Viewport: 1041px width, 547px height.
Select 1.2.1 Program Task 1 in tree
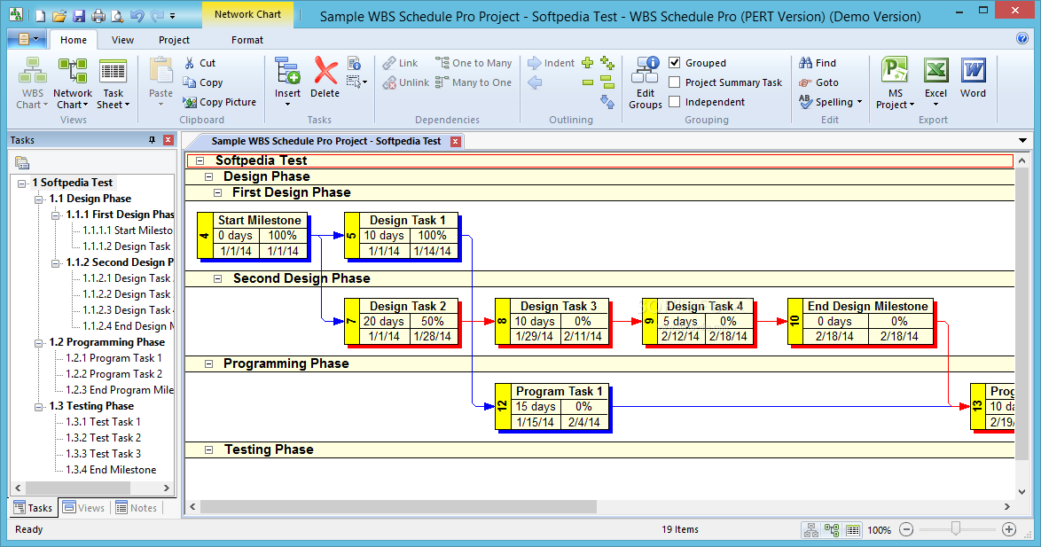(x=113, y=358)
